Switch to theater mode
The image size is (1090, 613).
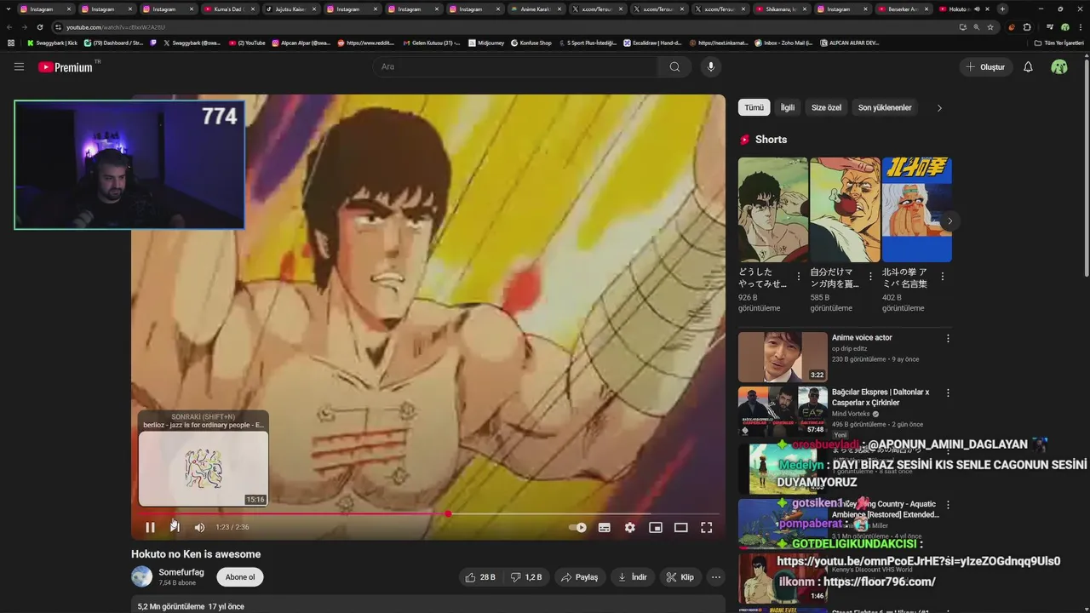[x=680, y=527]
